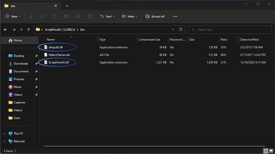Viewport: 275px width, 154px height.
Task: Open Desktop in the sidebar
Action: click(x=19, y=56)
